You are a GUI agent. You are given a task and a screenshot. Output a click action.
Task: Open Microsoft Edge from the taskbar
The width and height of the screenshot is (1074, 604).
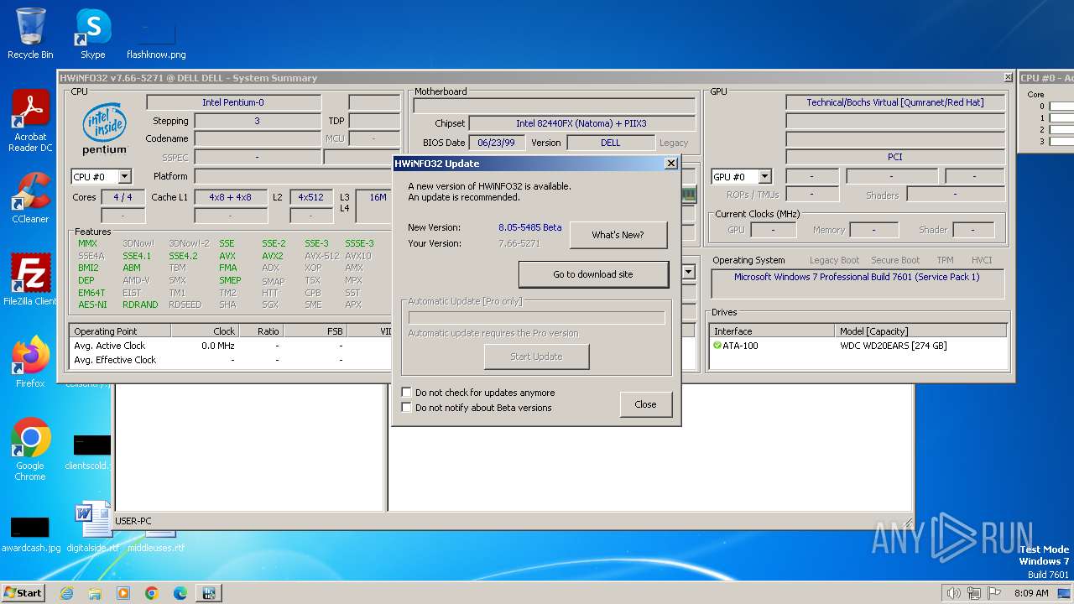point(180,593)
